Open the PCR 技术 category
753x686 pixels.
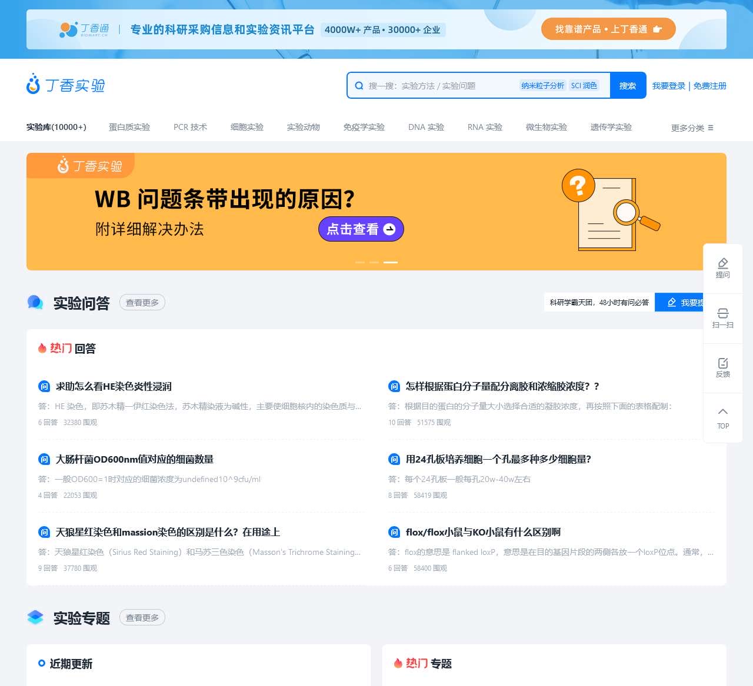coord(190,127)
